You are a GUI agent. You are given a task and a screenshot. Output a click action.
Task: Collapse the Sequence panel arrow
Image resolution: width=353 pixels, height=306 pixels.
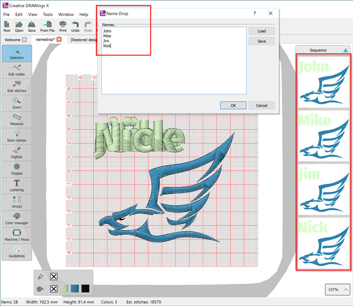point(345,50)
